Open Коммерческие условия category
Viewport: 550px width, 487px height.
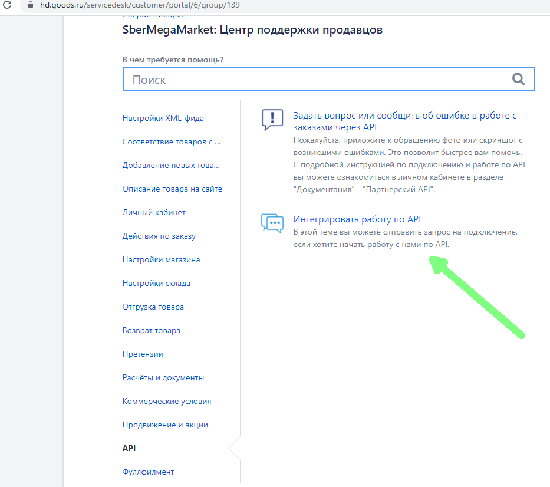[x=166, y=401]
